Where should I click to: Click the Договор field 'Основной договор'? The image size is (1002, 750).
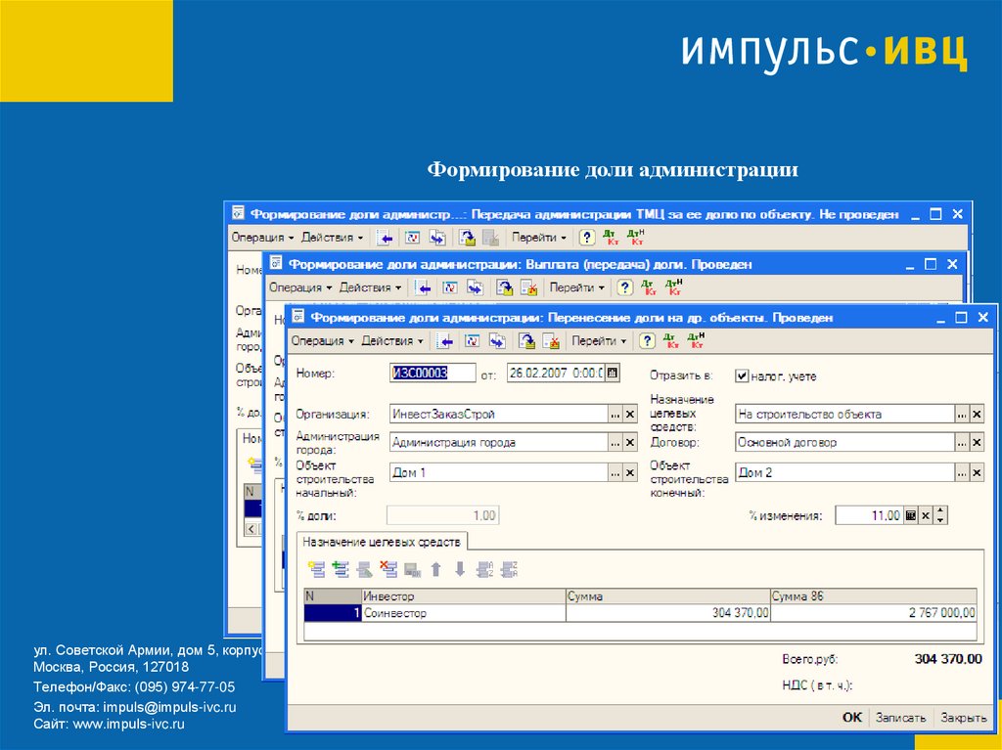tap(844, 442)
